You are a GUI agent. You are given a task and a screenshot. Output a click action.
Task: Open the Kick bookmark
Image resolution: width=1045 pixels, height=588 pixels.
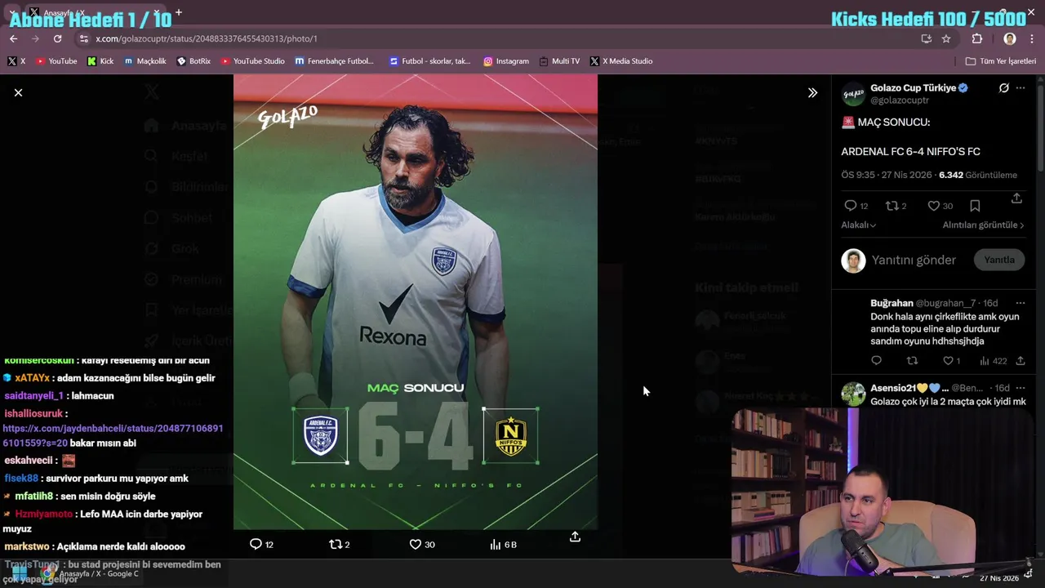click(x=100, y=61)
